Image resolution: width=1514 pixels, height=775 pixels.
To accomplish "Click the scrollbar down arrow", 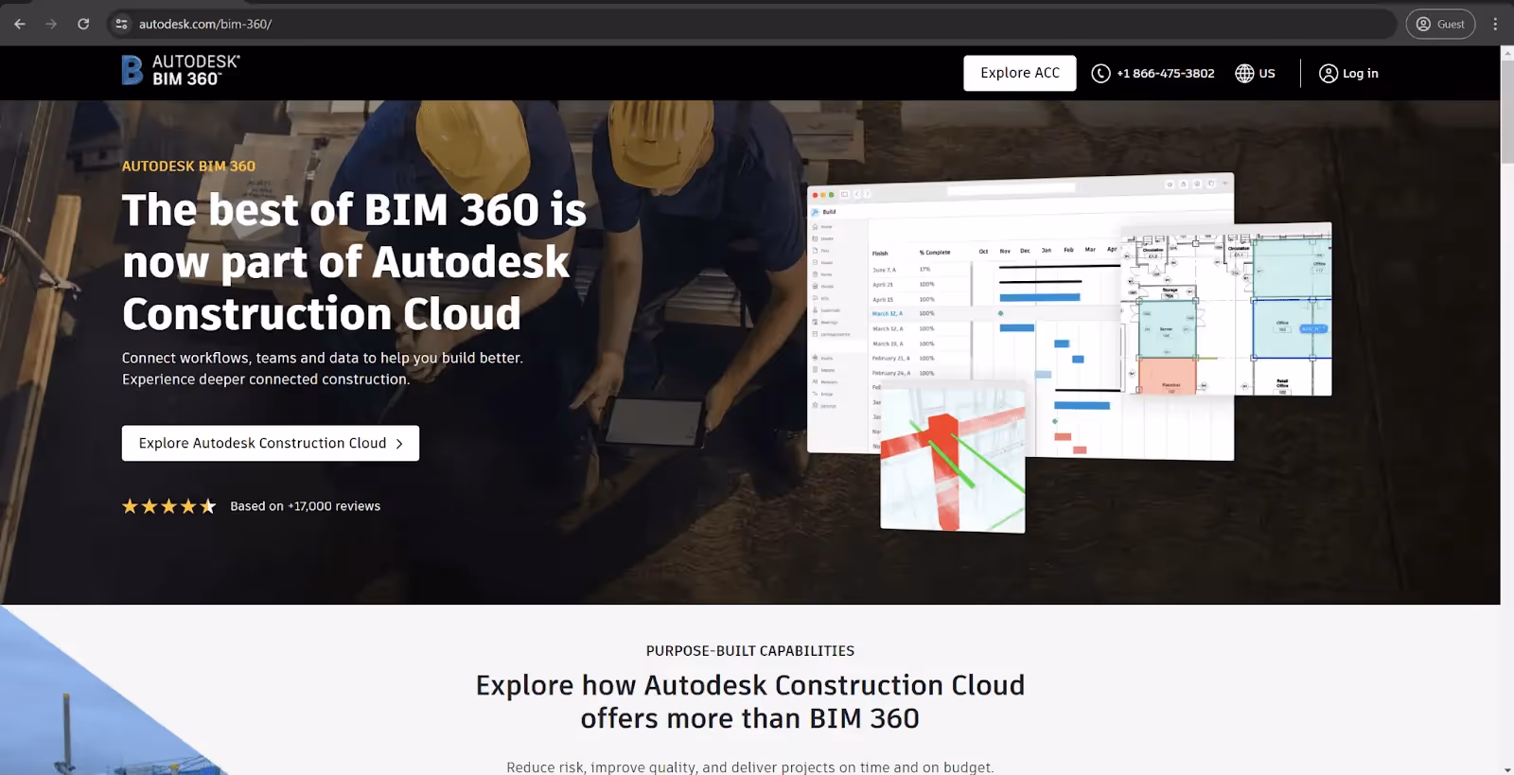I will [1507, 768].
